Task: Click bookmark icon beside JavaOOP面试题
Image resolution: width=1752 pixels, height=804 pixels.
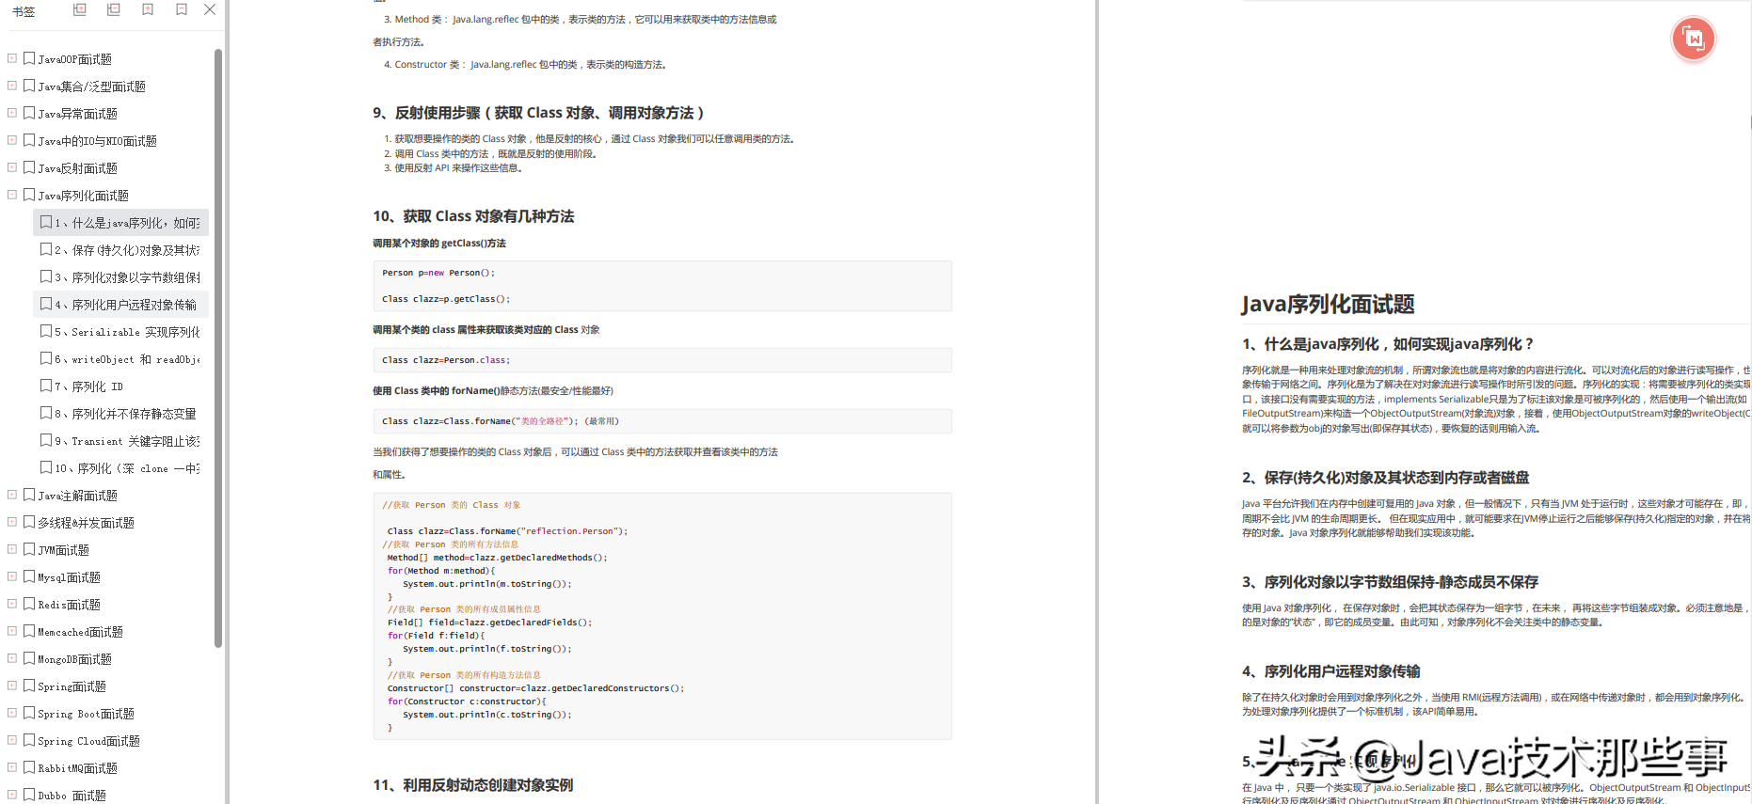Action: coord(29,58)
